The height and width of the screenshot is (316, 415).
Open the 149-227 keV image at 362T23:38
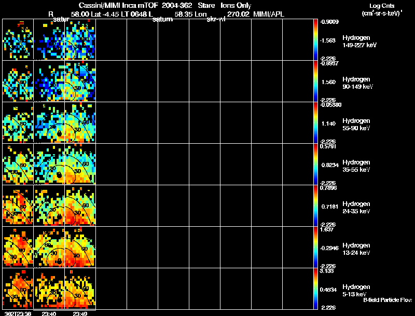[18, 39]
